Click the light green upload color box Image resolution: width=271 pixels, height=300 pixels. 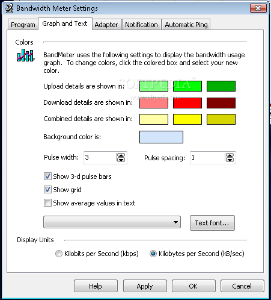point(154,86)
